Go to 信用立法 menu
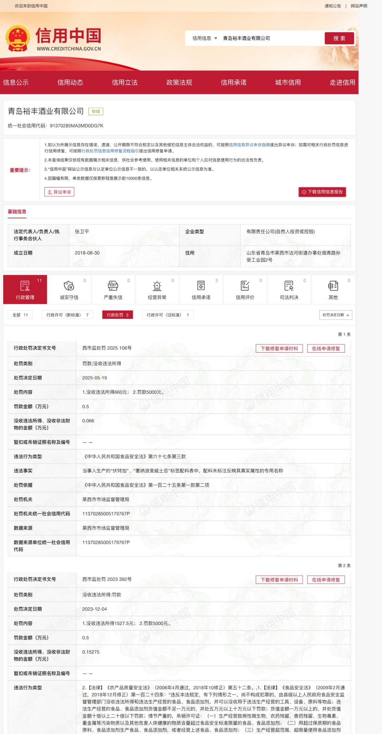 click(x=125, y=82)
